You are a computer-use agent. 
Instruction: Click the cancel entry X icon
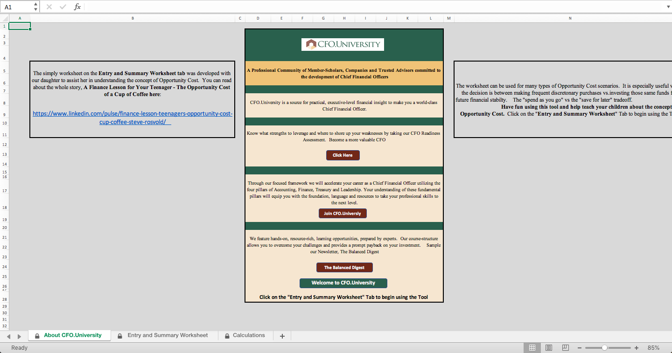(49, 7)
